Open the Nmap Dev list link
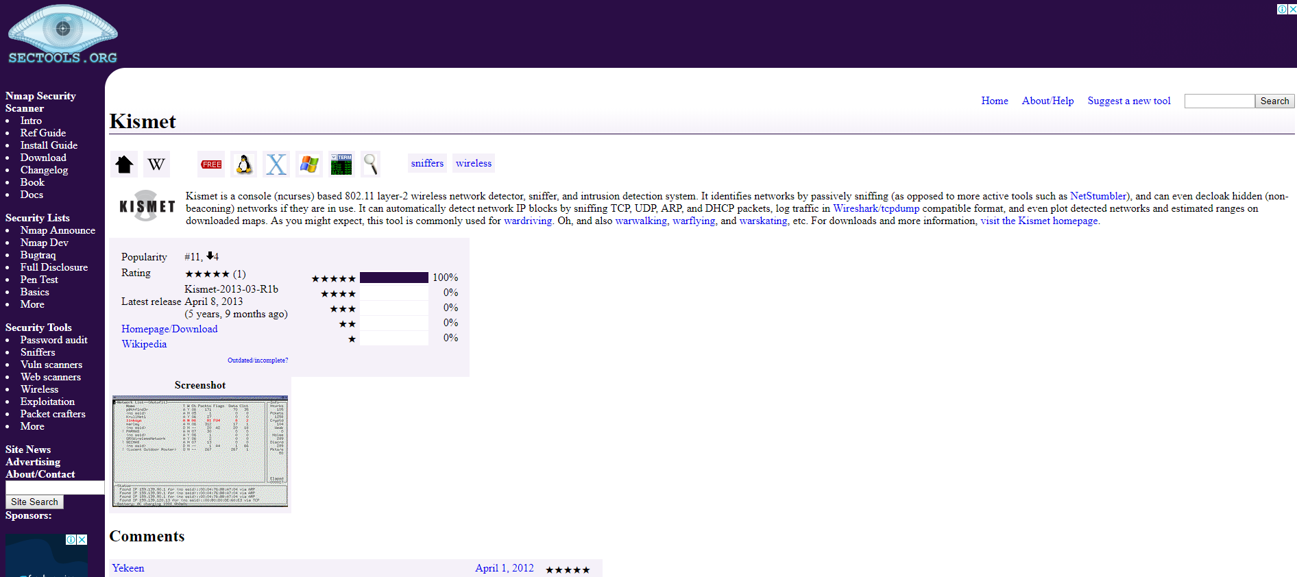 click(x=45, y=243)
